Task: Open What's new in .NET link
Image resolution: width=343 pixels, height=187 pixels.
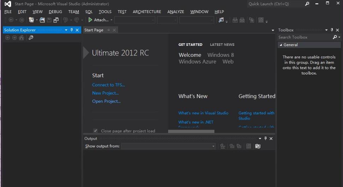Action: click(196, 122)
